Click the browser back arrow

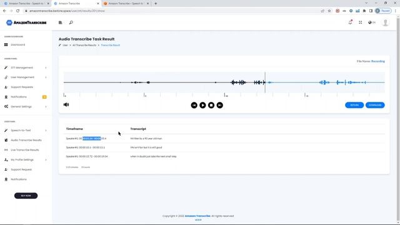coord(4,11)
